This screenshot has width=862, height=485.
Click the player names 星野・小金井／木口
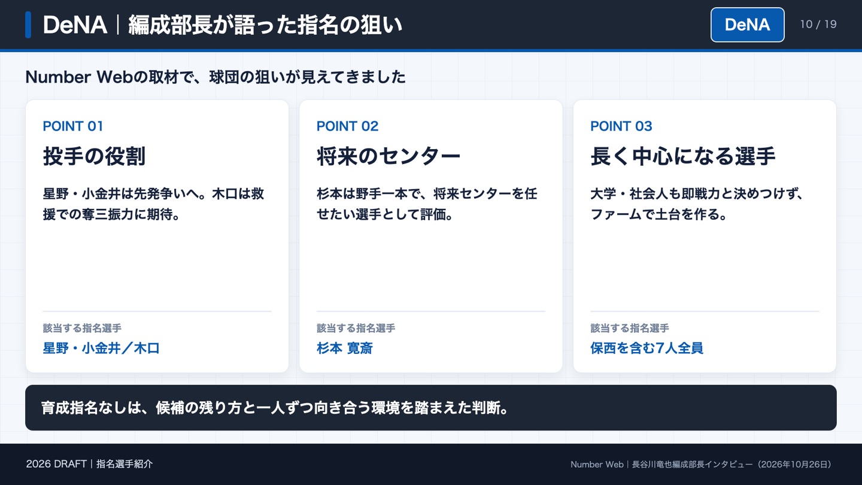click(101, 348)
